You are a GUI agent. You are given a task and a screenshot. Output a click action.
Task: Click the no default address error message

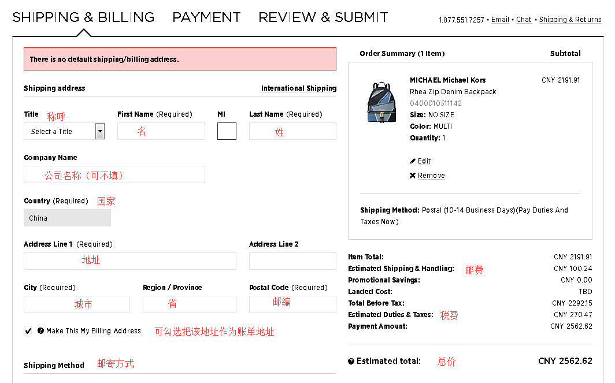180,59
